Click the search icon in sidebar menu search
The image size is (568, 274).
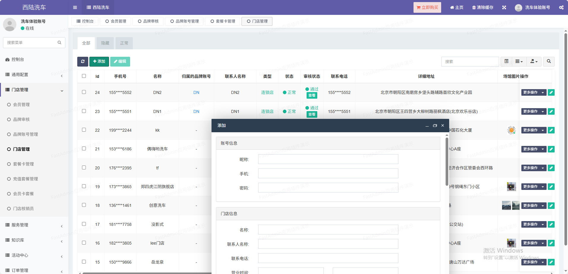pyautogui.click(x=59, y=43)
